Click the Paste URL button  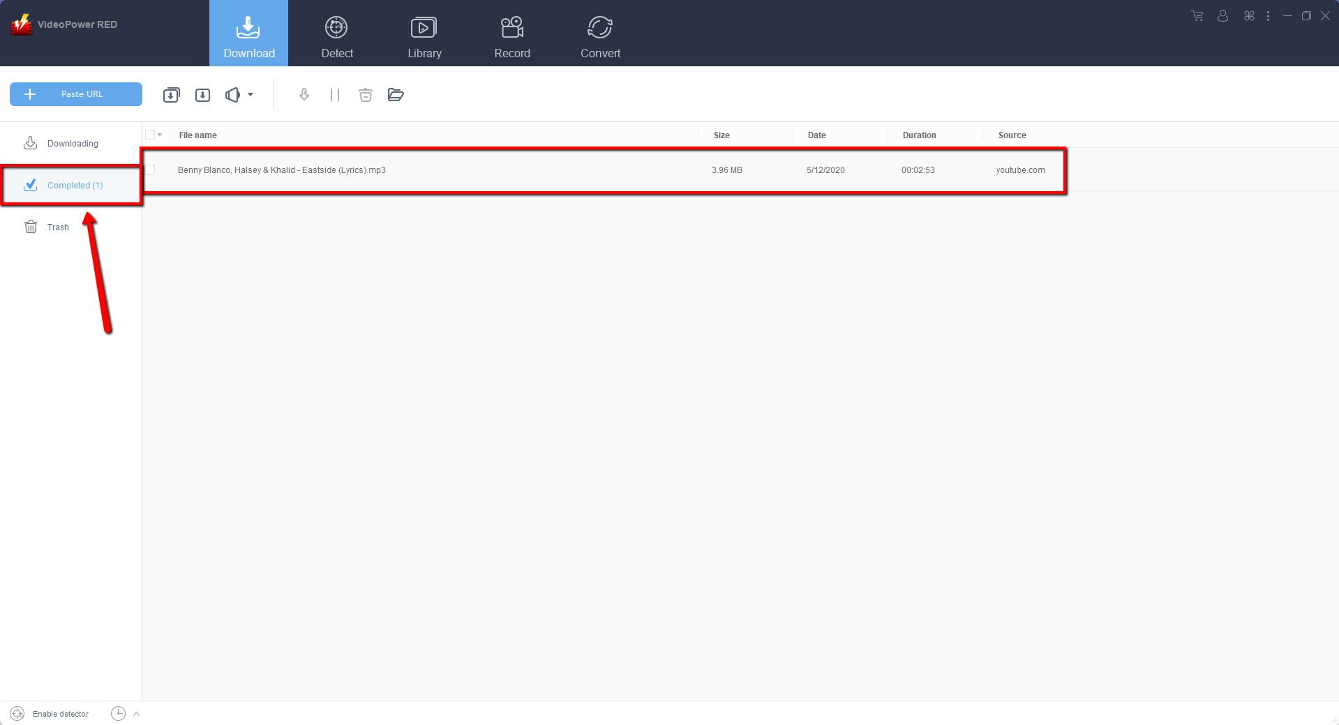coord(76,94)
